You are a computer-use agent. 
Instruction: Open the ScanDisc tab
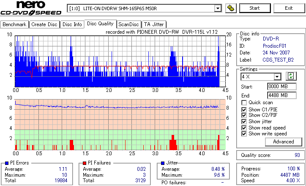[128, 24]
